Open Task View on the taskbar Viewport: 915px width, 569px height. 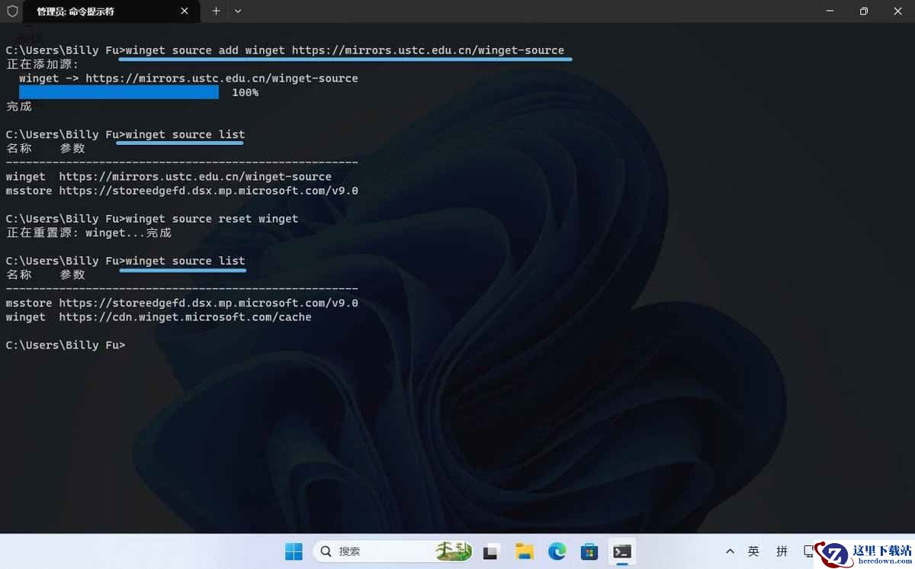point(491,551)
